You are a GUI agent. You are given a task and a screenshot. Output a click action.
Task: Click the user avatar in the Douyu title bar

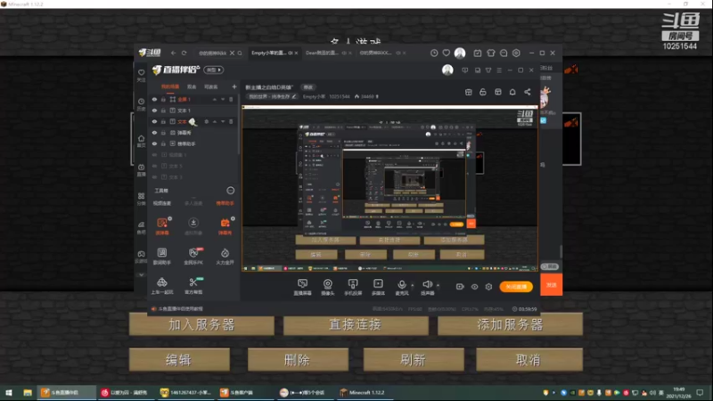pyautogui.click(x=460, y=53)
